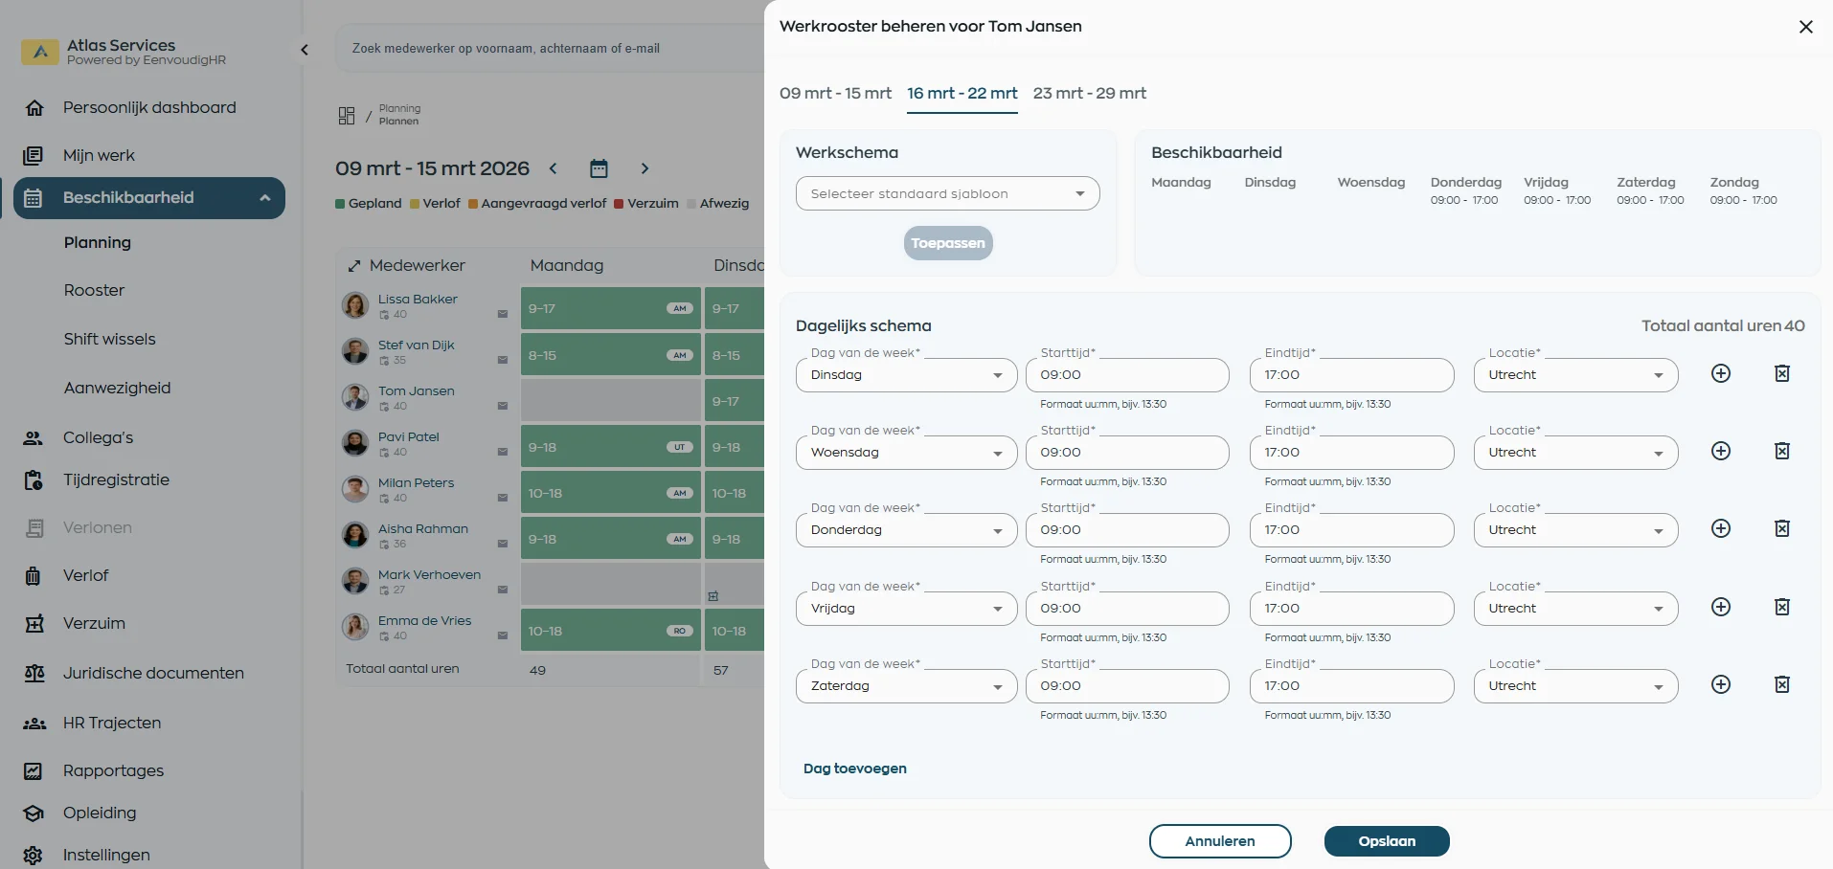This screenshot has height=869, width=1833.
Task: Open the Vrijdag dag van de week dropdown
Action: [x=905, y=609]
